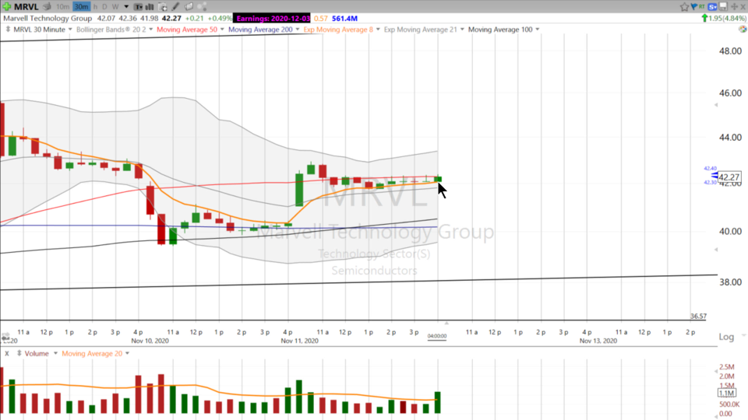The image size is (748, 420).
Task: Click the notes tag icon
Action: pyautogui.click(x=189, y=7)
